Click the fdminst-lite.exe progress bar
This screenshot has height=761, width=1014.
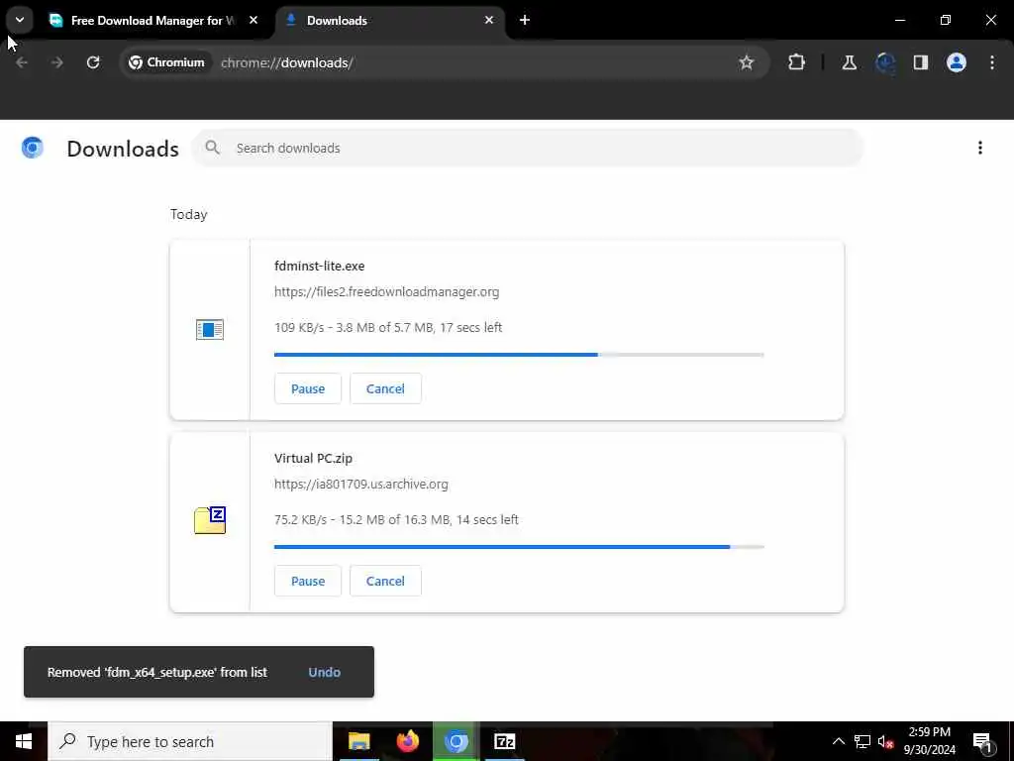point(519,355)
